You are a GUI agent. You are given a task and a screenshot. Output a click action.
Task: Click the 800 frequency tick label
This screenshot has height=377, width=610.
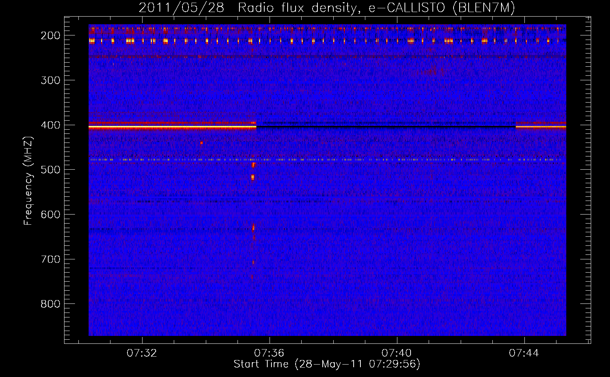[51, 304]
